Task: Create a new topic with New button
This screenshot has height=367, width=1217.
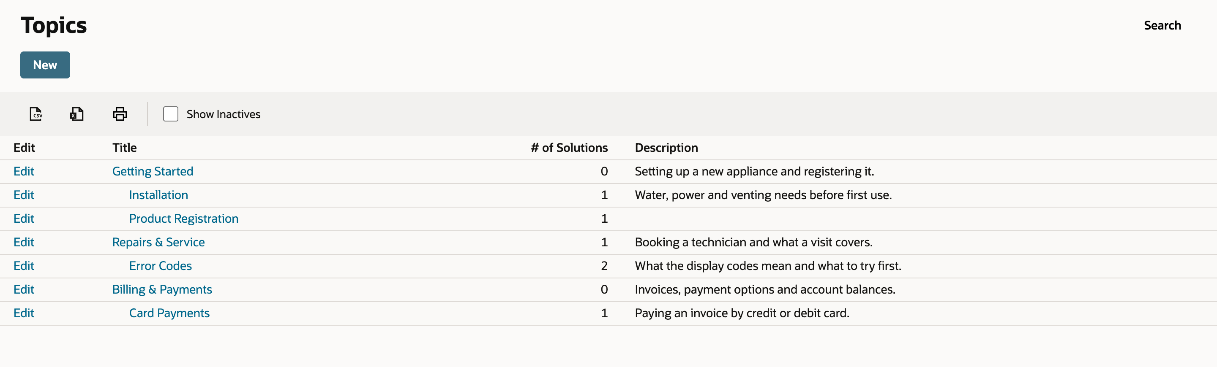Action: point(45,65)
